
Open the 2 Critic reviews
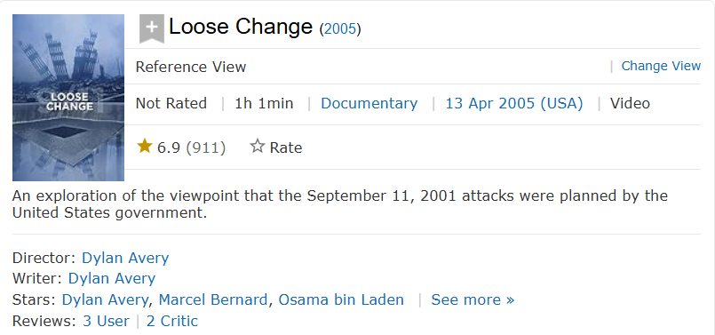(x=172, y=321)
